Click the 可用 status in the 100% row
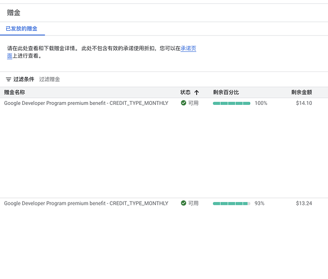 (x=193, y=103)
